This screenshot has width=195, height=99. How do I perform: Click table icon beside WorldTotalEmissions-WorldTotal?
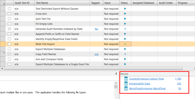126,88
